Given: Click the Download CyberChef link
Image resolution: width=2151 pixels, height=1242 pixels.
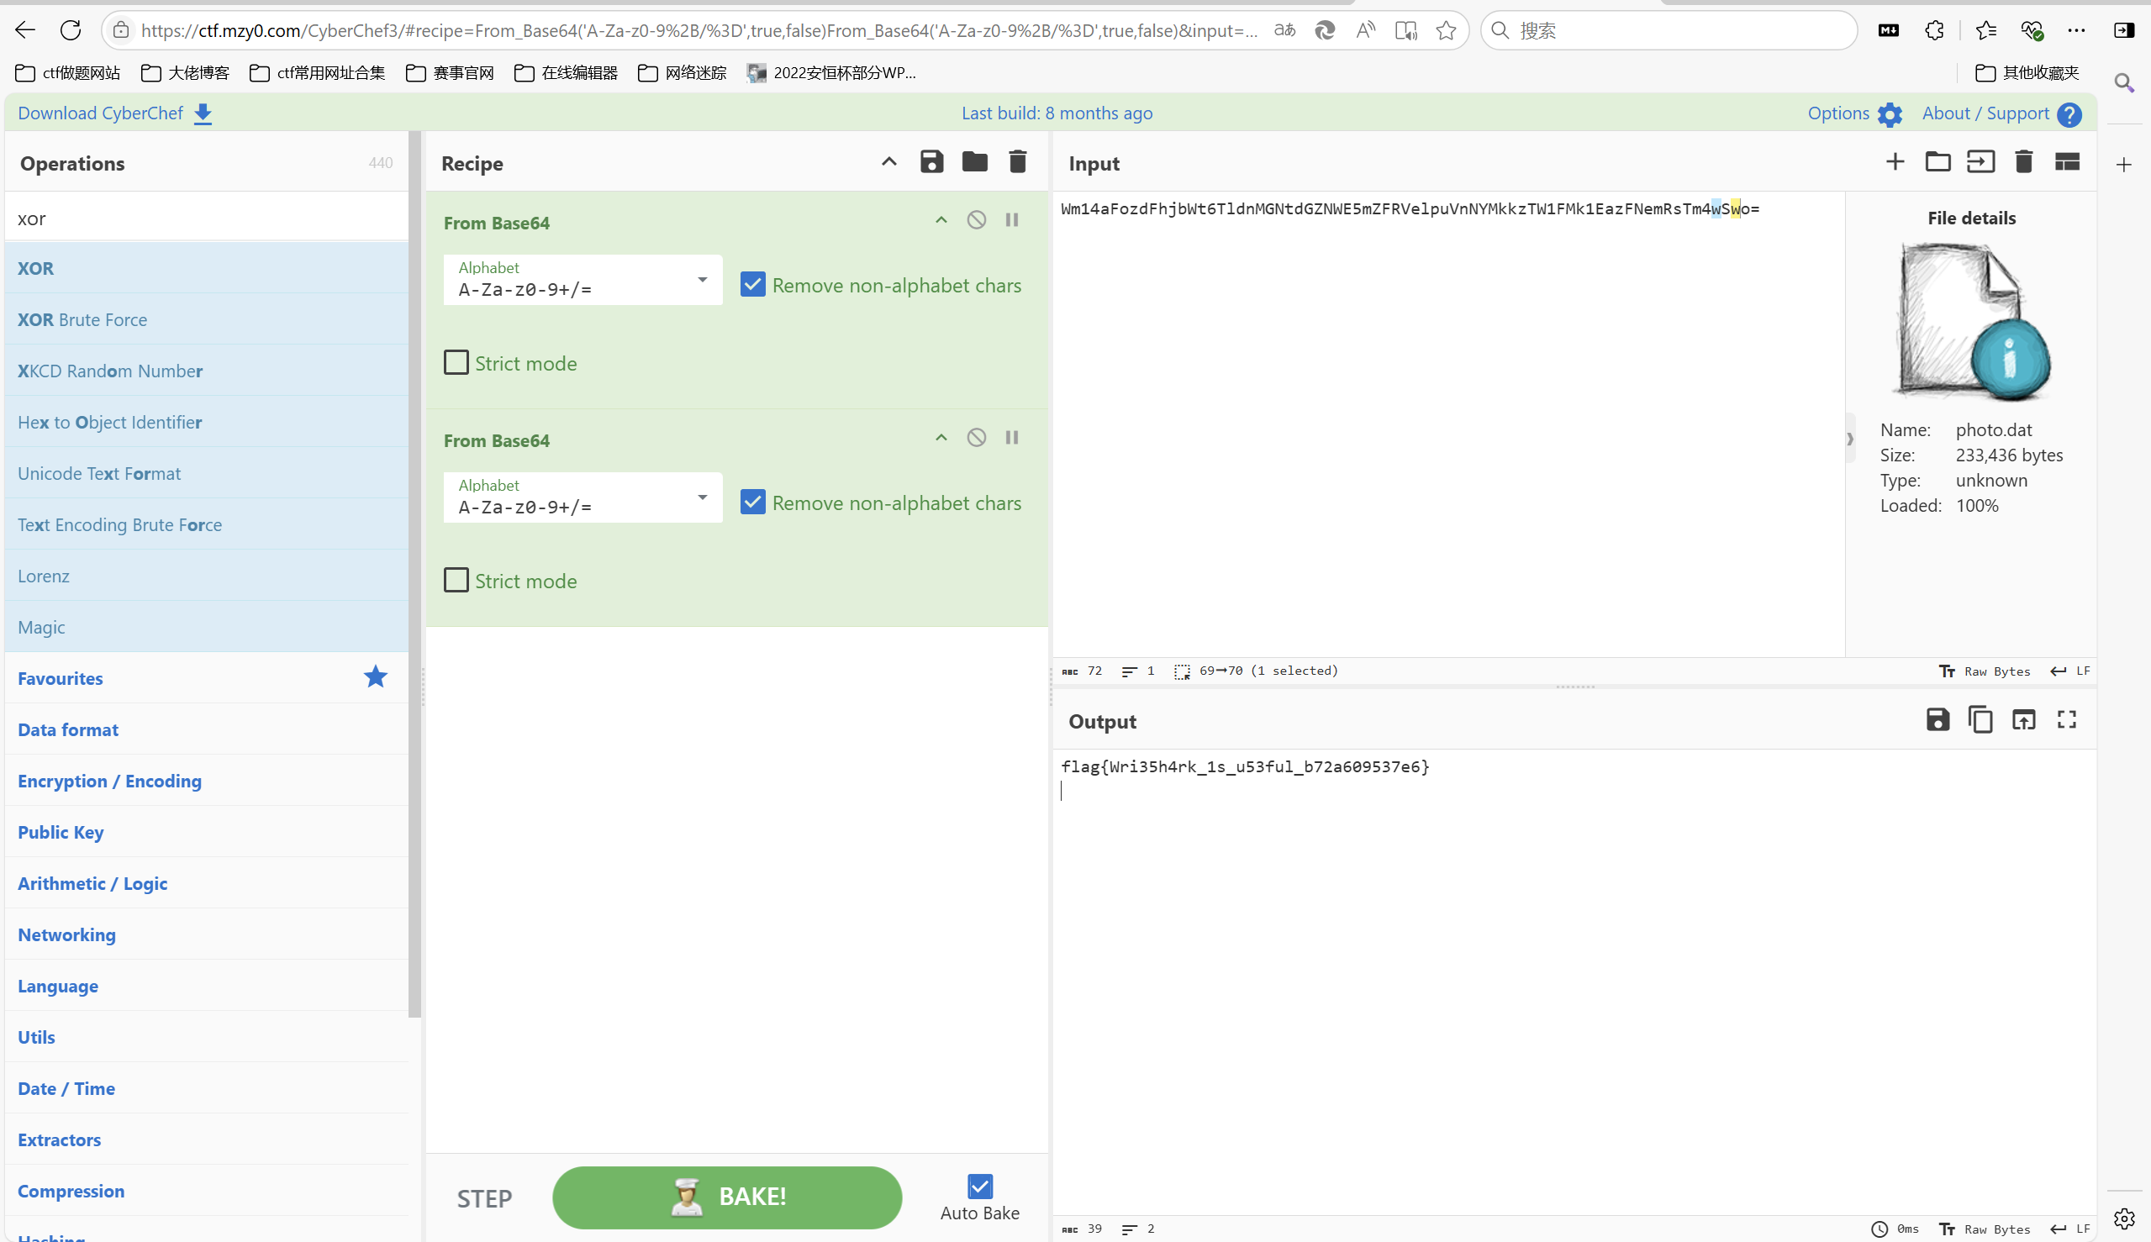Looking at the screenshot, I should (x=115, y=113).
